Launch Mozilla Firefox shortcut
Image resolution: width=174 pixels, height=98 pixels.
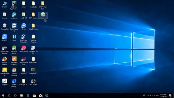tap(5, 61)
